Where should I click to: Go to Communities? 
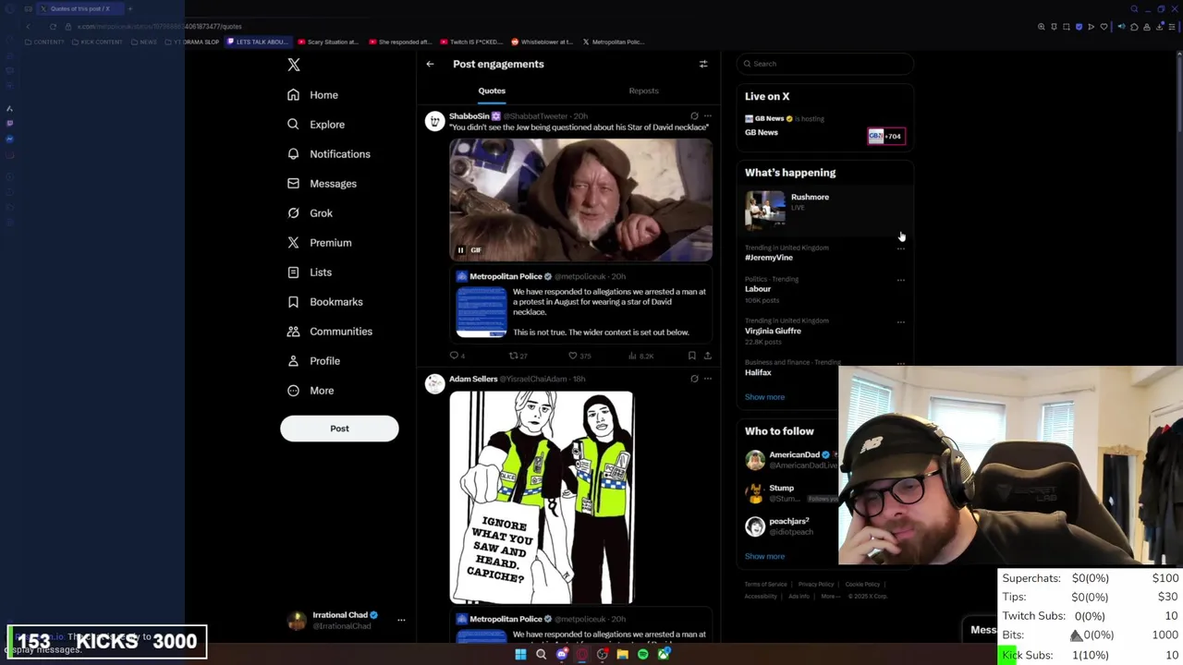click(330, 332)
